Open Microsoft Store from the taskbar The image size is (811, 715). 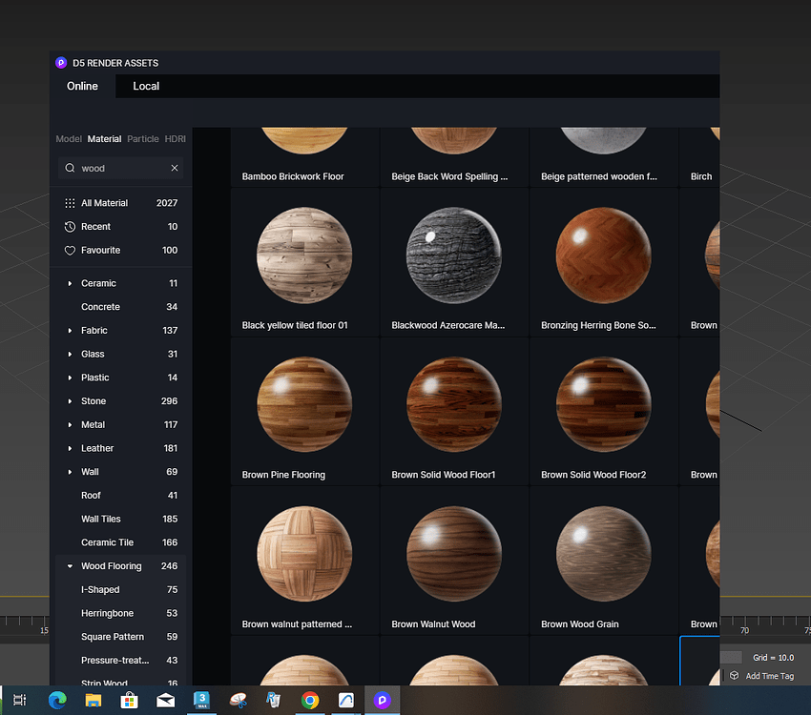(x=130, y=700)
